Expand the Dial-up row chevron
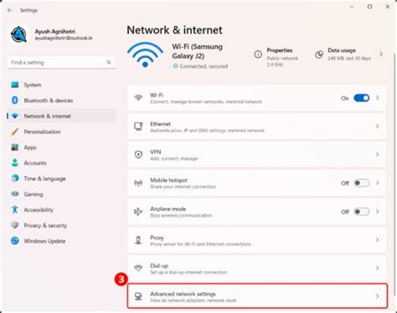Image resolution: width=397 pixels, height=313 pixels. tap(378, 268)
